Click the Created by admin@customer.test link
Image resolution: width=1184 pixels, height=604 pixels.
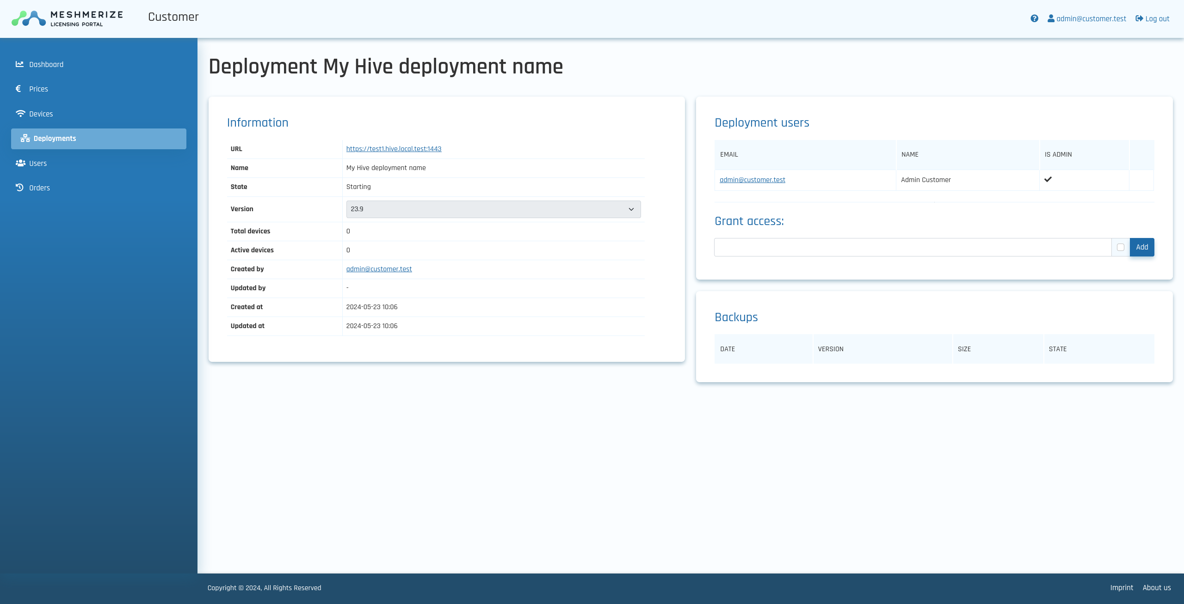[x=379, y=269]
